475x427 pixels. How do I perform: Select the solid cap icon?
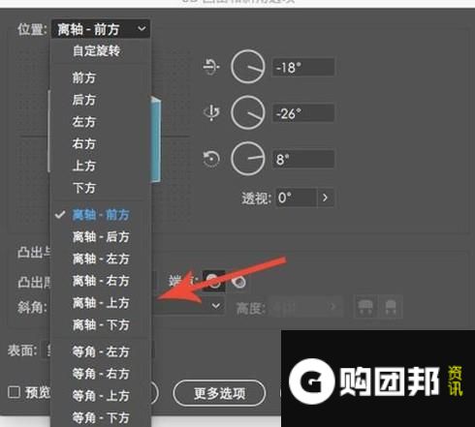213,282
